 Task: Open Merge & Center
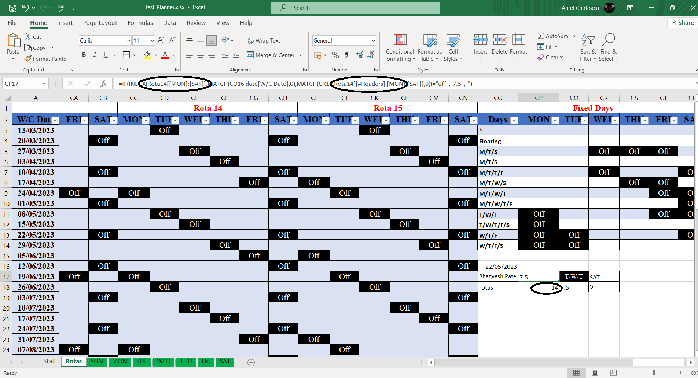coord(272,55)
